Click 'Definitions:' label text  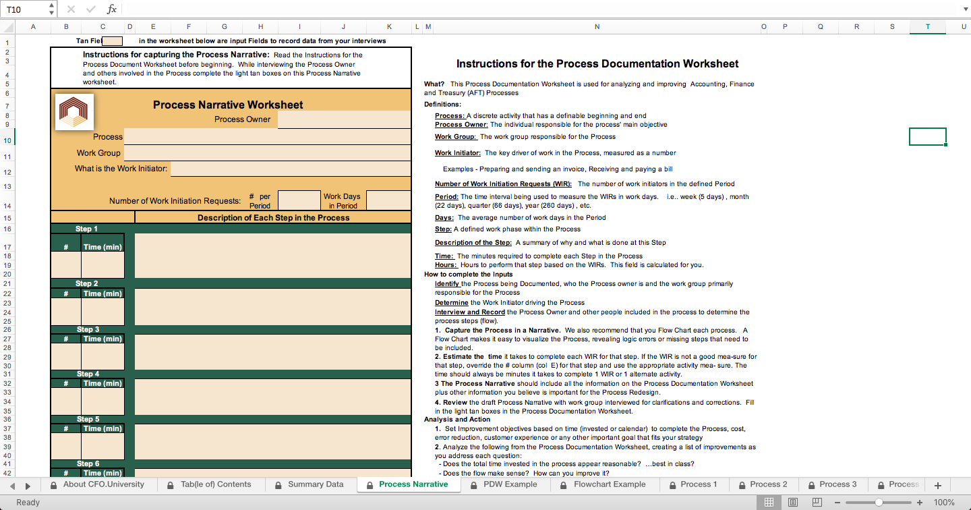tap(442, 105)
